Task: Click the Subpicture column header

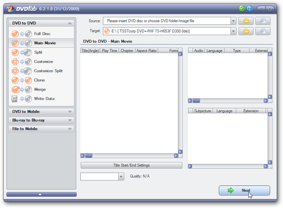Action: (203, 111)
